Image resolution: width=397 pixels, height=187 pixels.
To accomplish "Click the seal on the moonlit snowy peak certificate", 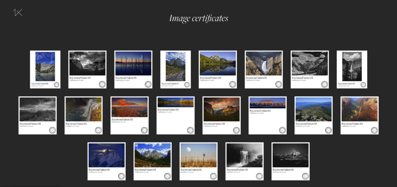I will [x=121, y=176].
